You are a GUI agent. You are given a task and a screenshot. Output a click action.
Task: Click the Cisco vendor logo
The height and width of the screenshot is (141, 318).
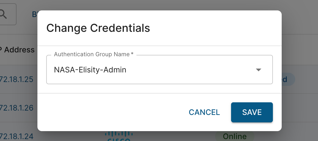pos(119,136)
